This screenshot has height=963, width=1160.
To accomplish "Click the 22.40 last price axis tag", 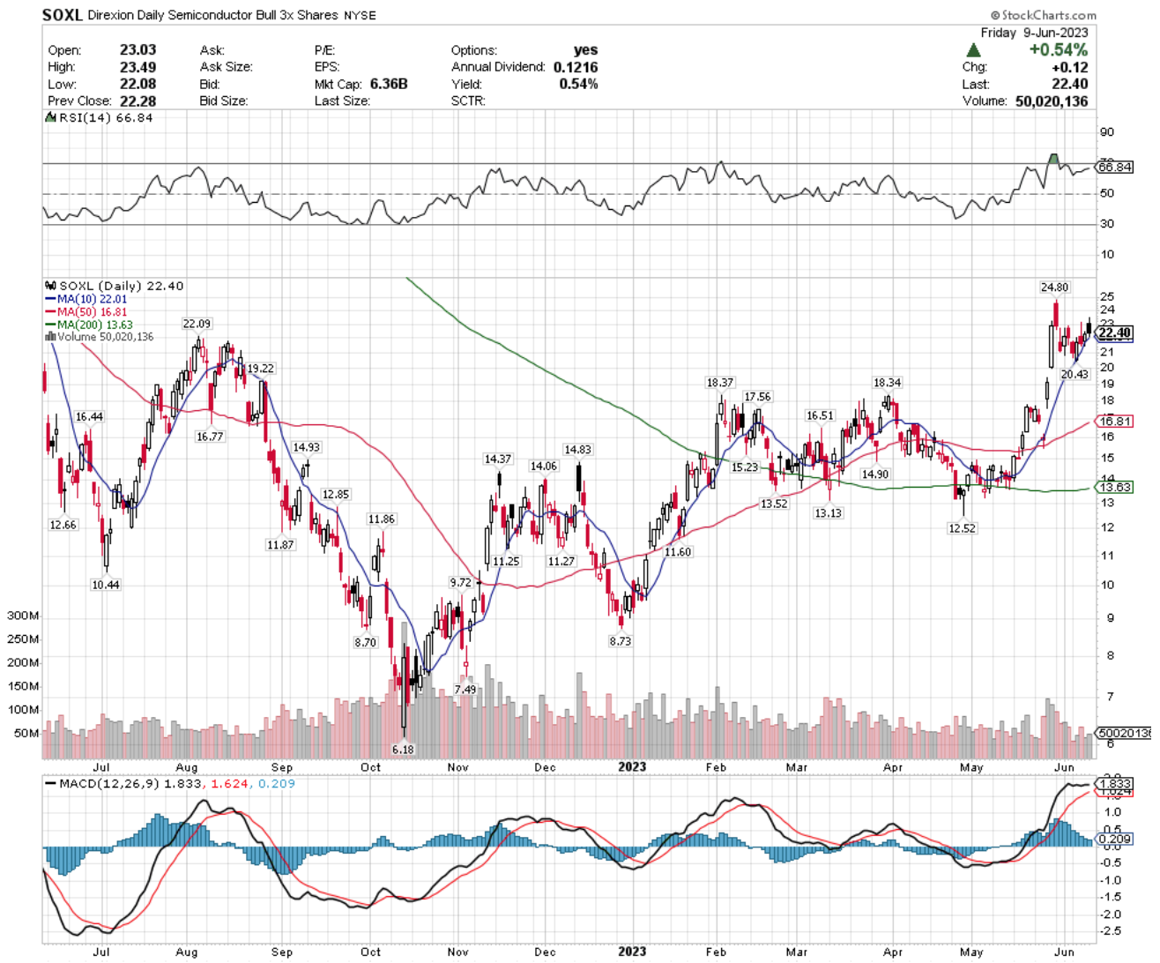I will 1114,332.
